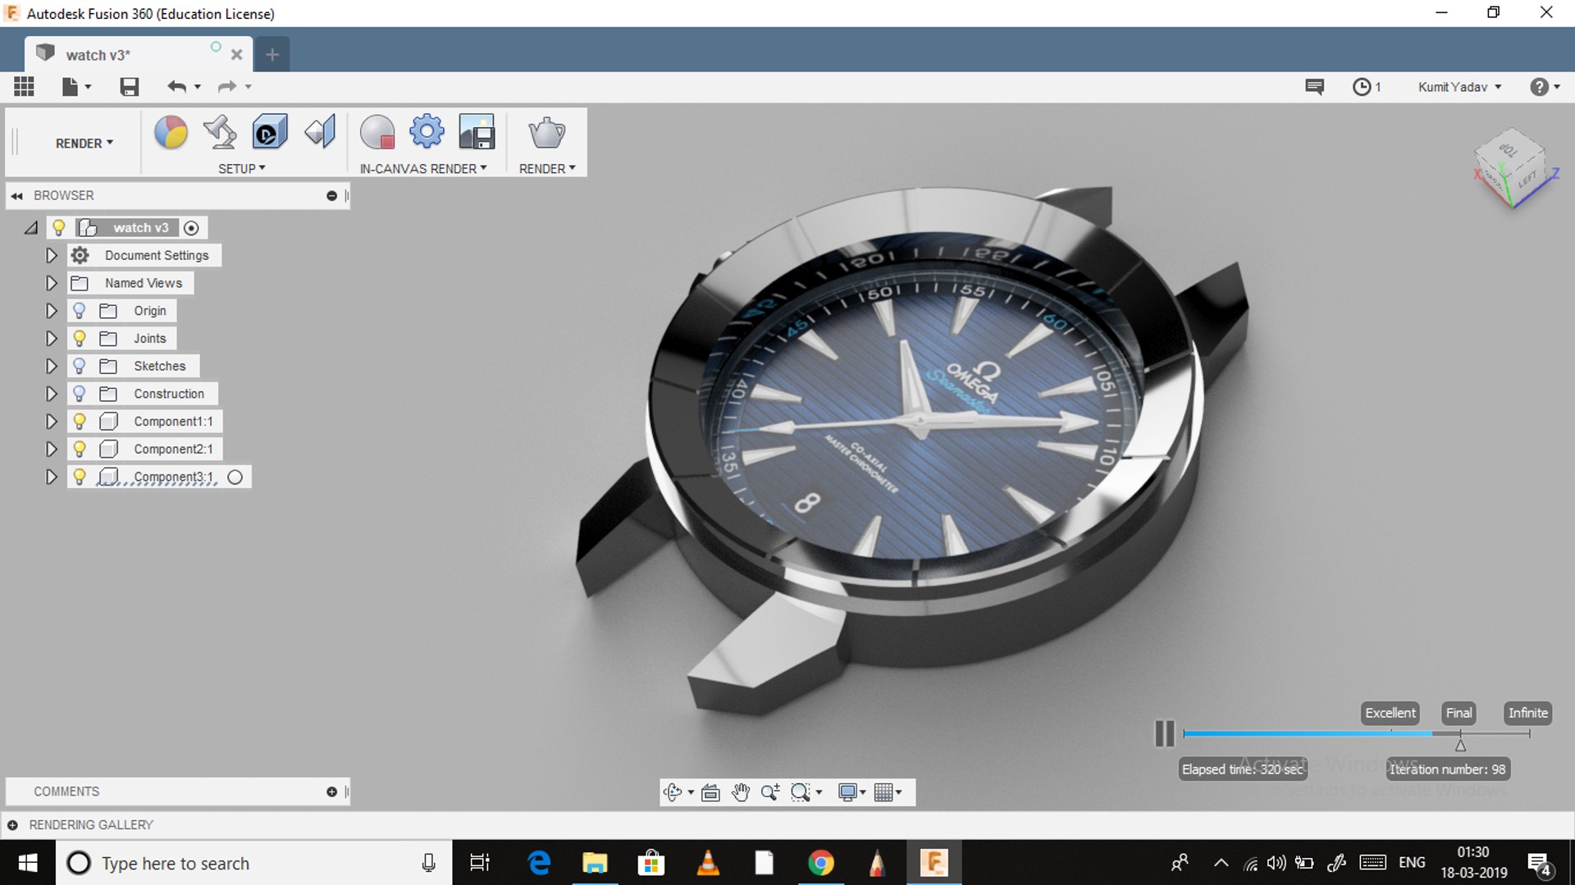The width and height of the screenshot is (1575, 885).
Task: Toggle visibility bulb for watch v3
Action: pos(59,227)
